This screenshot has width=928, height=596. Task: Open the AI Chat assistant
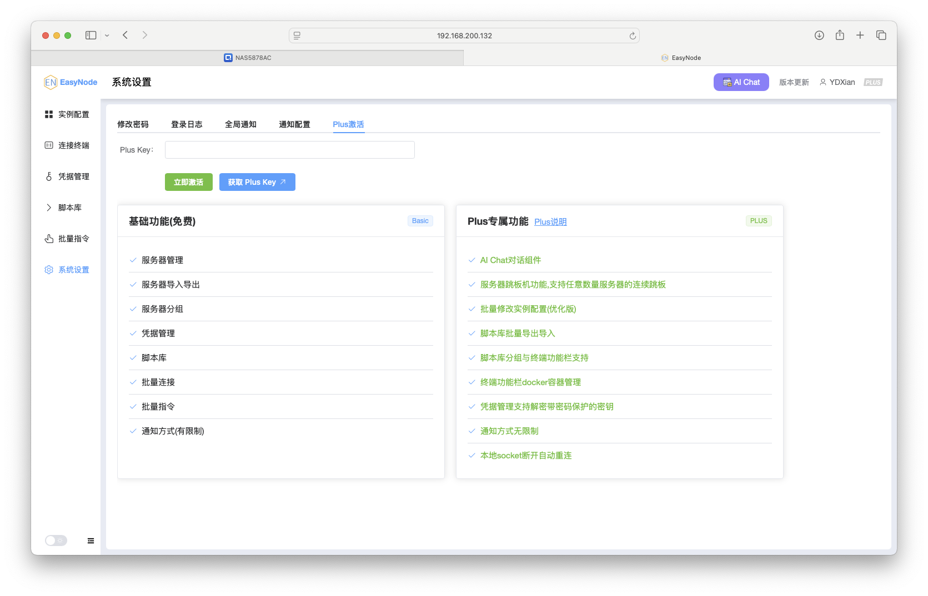pos(741,82)
